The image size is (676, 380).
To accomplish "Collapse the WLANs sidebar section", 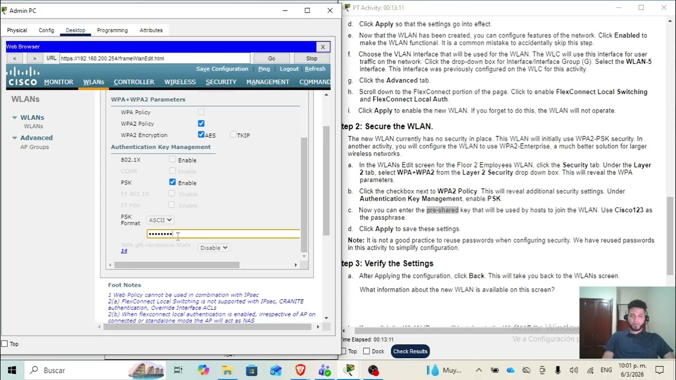I will point(15,118).
